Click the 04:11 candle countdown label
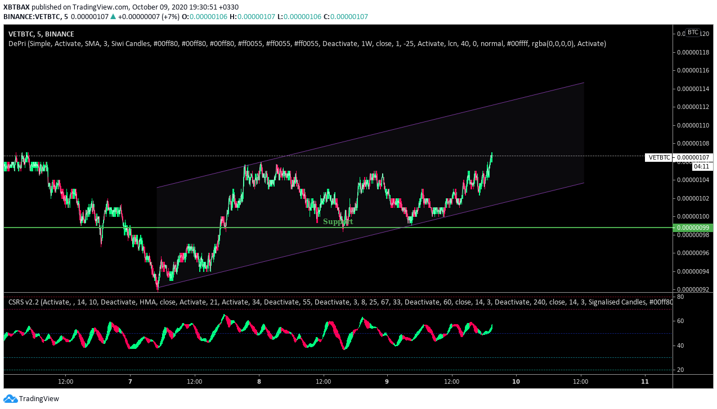The image size is (717, 409). pyautogui.click(x=701, y=166)
